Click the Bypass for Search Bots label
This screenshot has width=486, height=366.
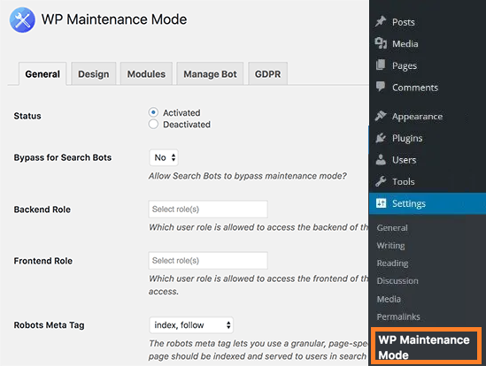63,157
